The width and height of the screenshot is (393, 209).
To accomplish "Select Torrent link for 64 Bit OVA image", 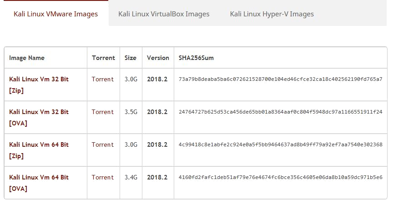I will (x=103, y=178).
